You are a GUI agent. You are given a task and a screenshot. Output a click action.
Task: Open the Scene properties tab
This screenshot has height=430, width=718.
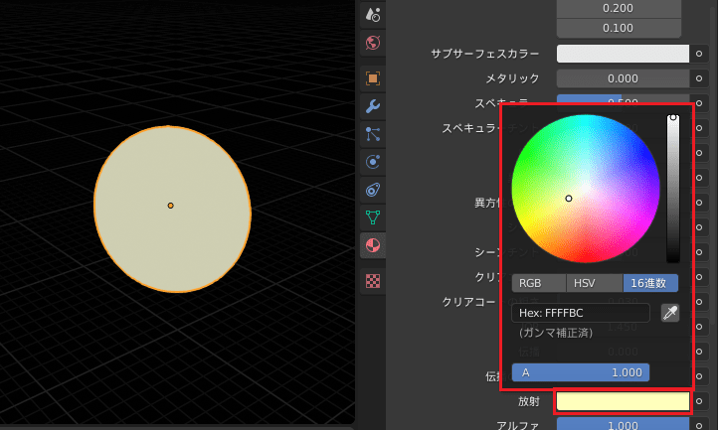[373, 14]
